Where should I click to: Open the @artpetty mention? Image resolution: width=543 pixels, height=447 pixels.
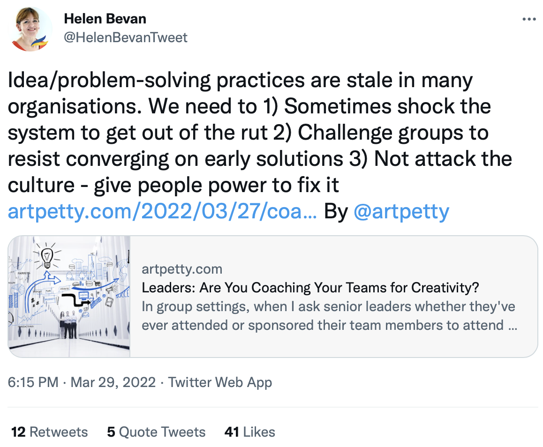(401, 211)
